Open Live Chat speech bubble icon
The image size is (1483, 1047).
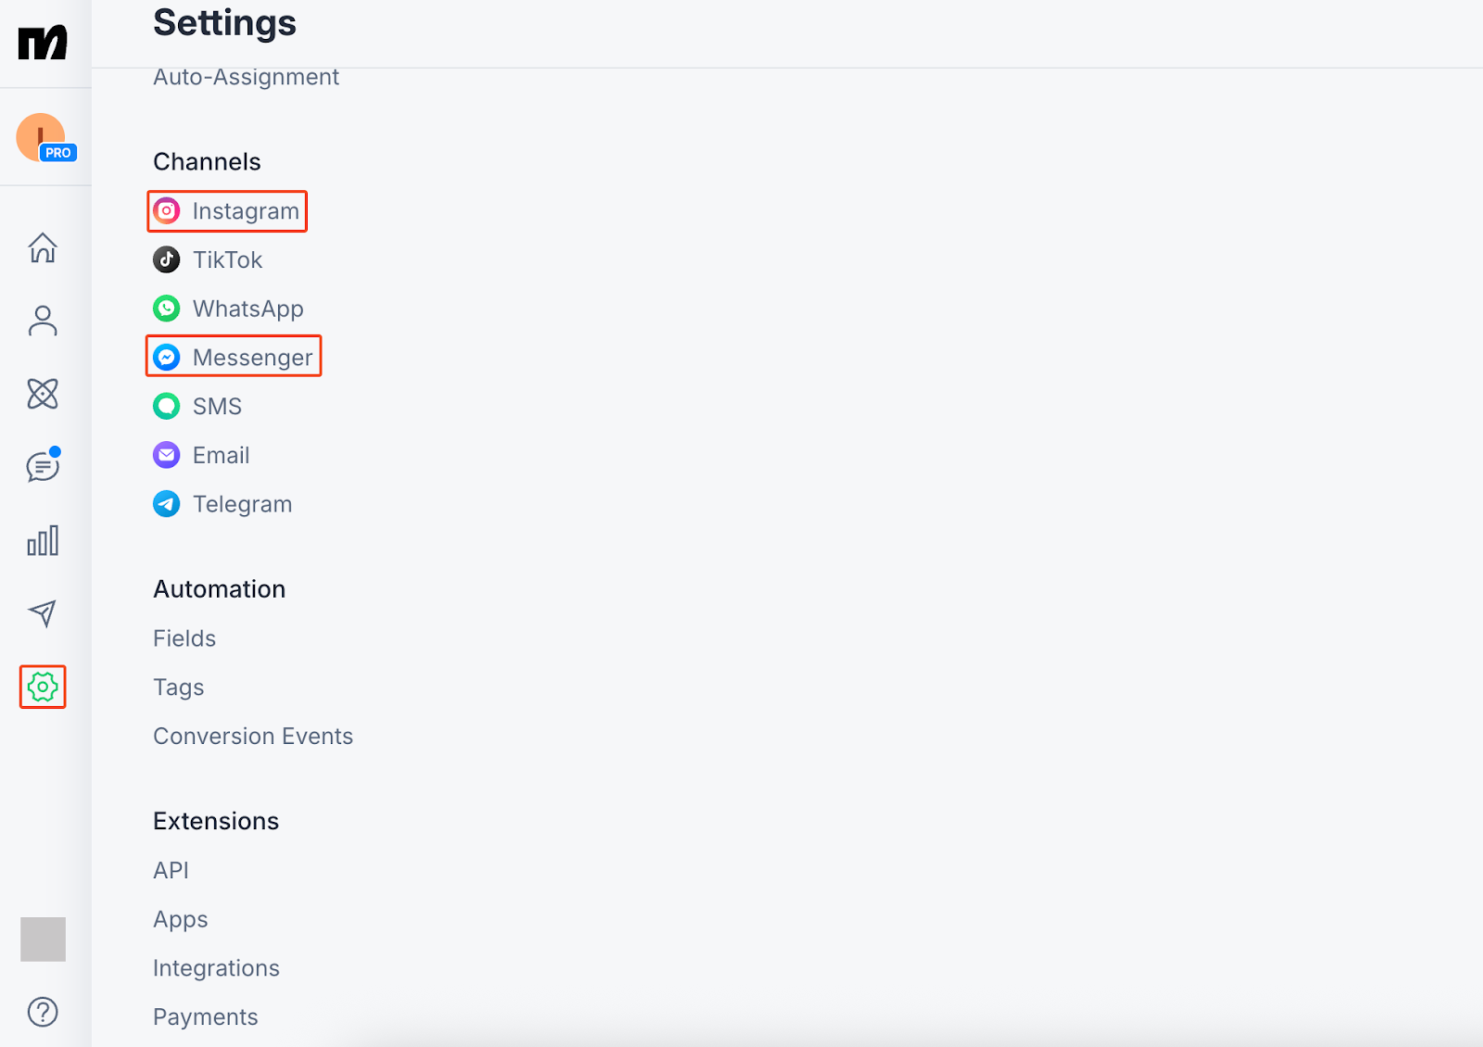tap(43, 467)
